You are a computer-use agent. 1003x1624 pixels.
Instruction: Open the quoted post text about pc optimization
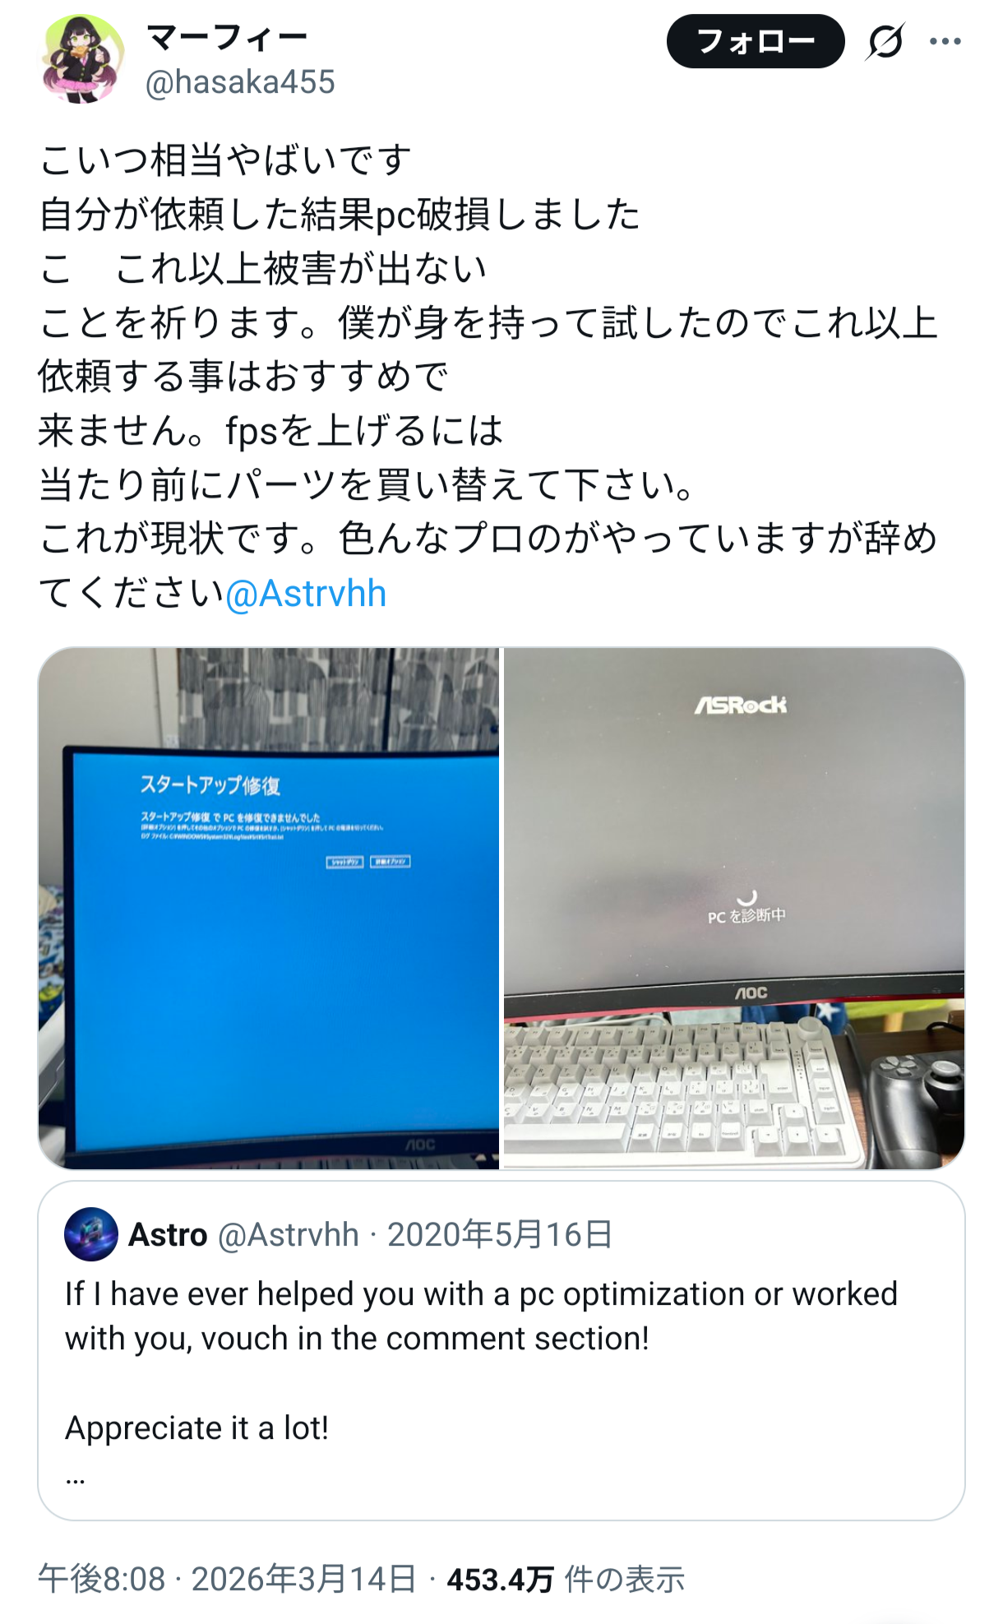[481, 1316]
